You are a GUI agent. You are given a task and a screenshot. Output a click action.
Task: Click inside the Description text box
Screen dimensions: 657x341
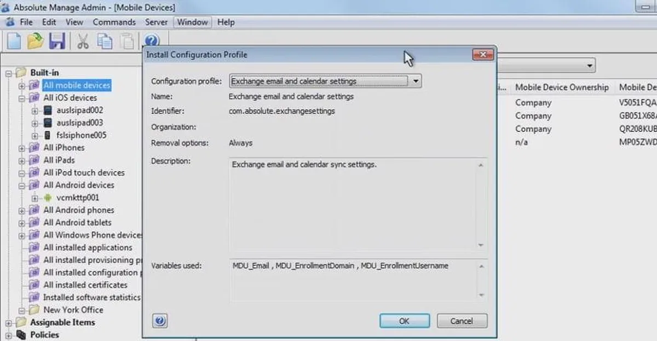point(358,205)
